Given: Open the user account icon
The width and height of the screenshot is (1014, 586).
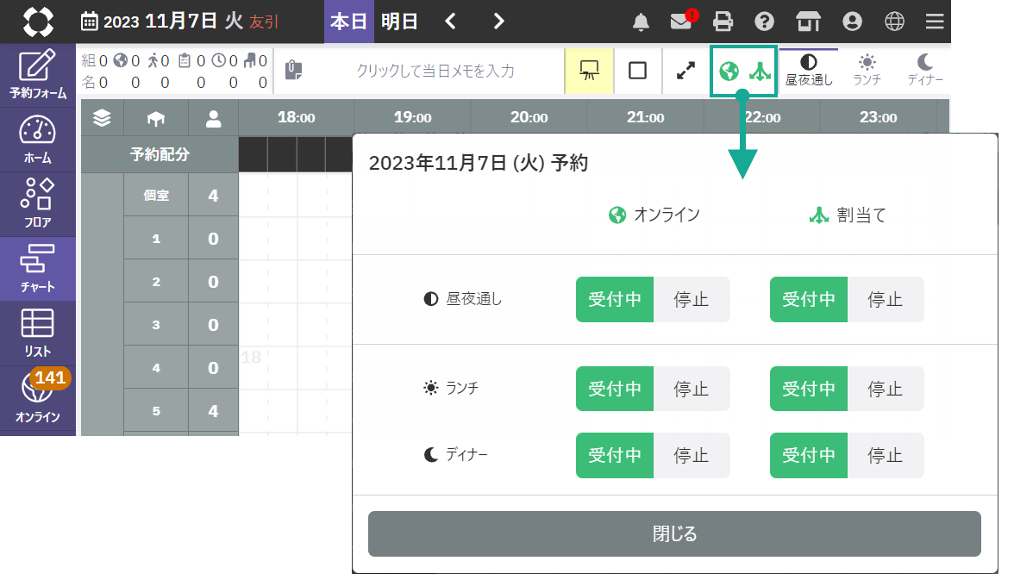Looking at the screenshot, I should point(853,22).
